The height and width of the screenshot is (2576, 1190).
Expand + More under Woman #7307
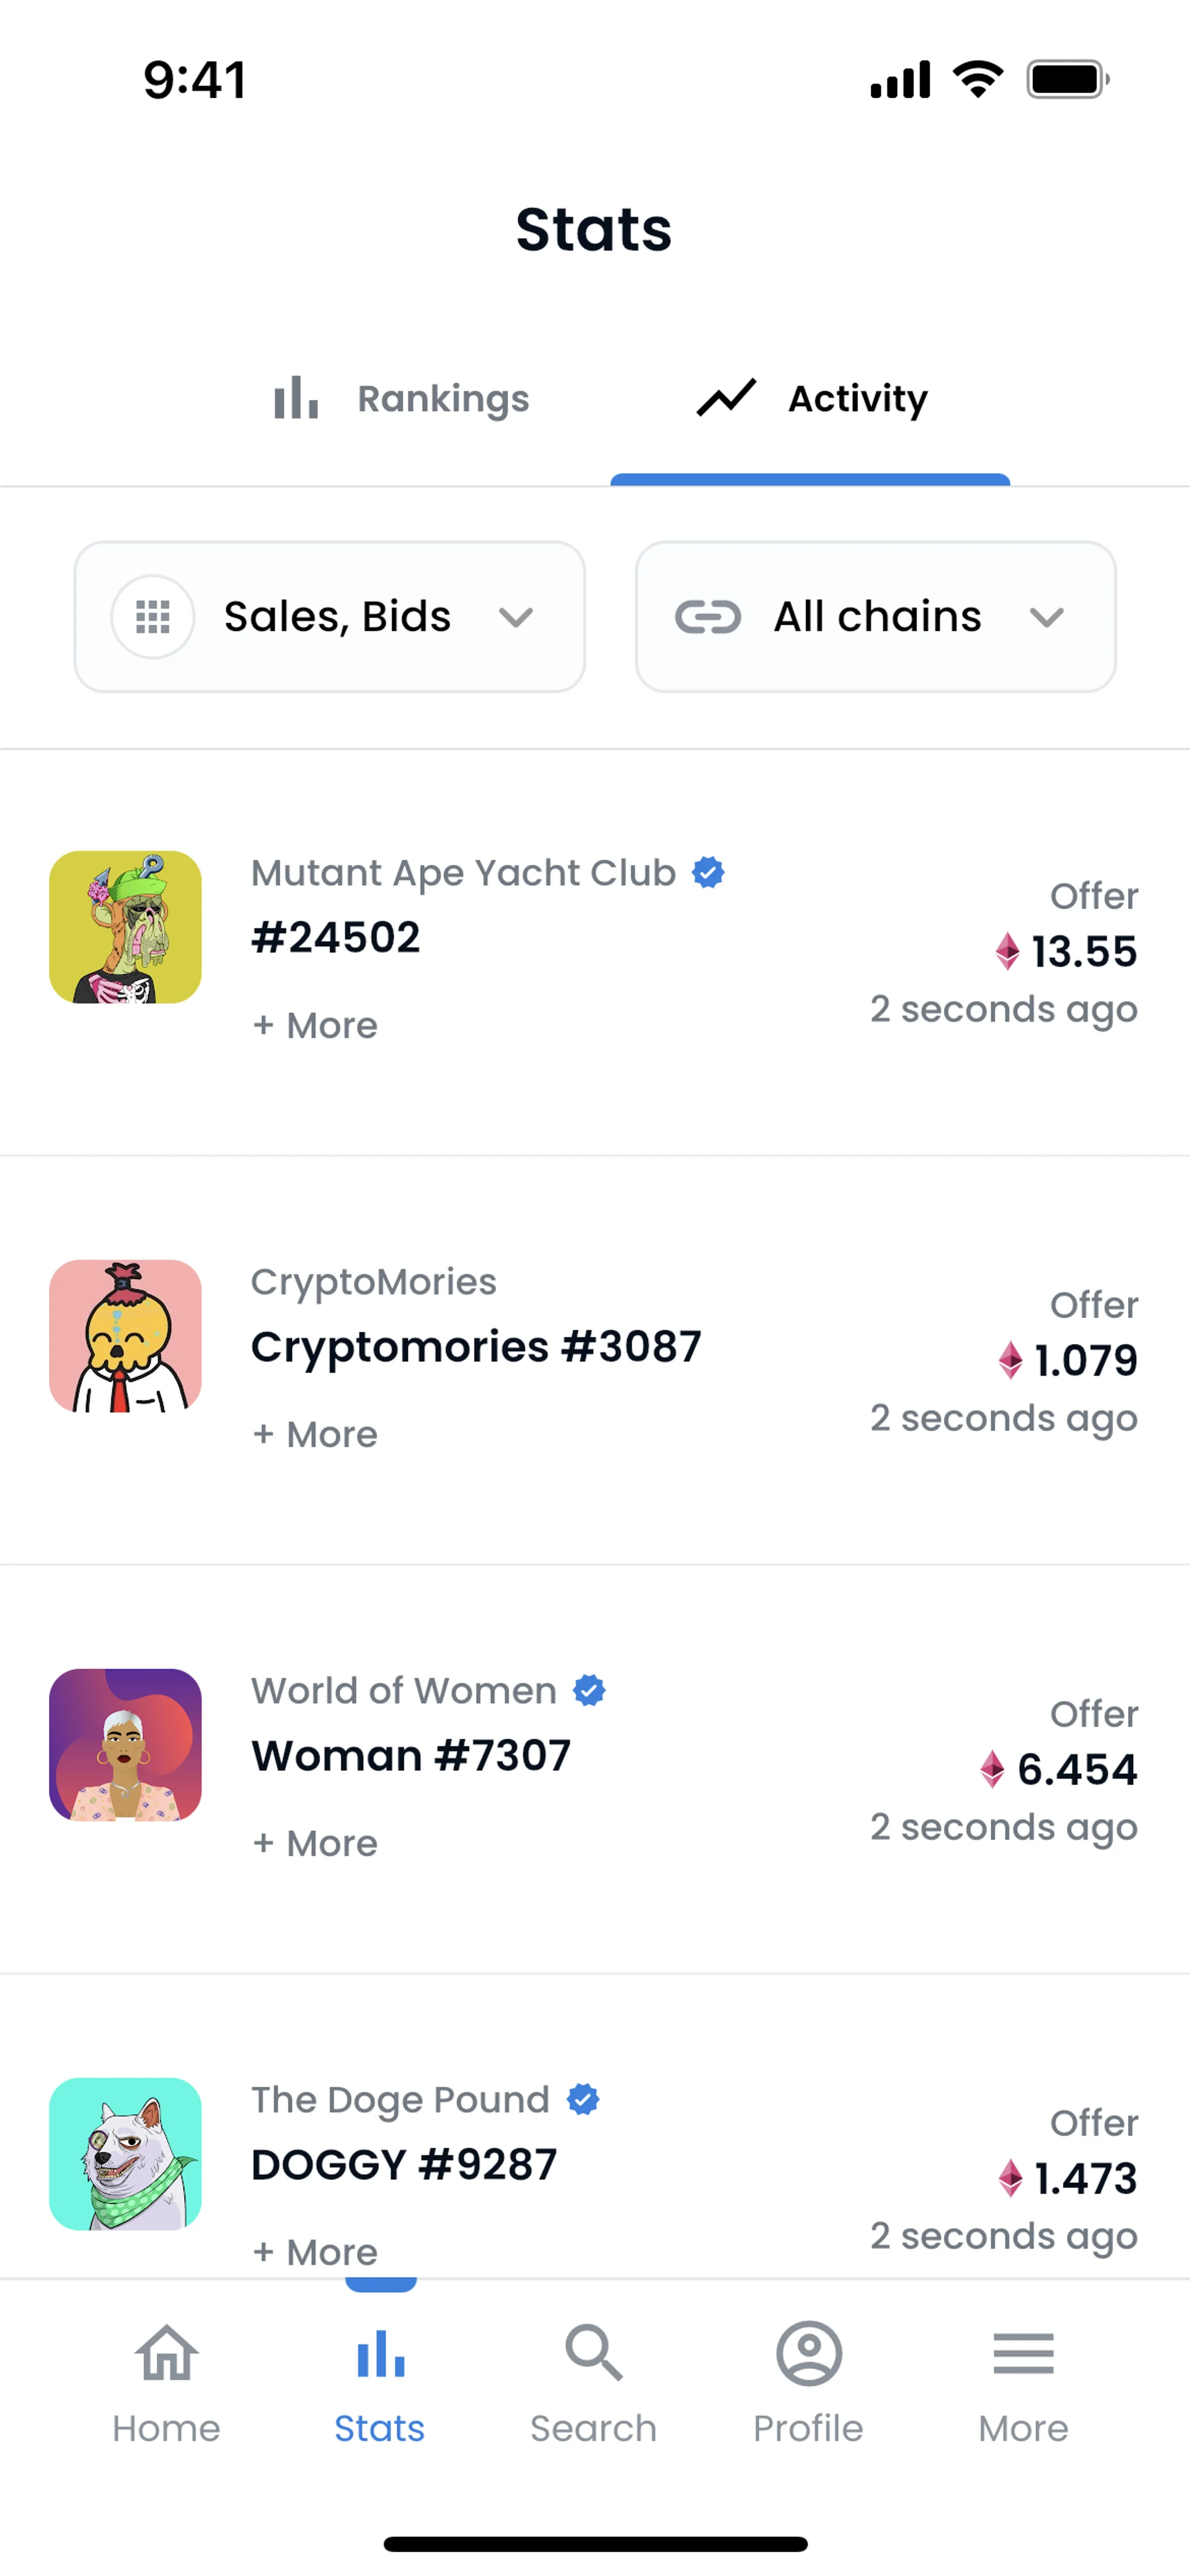click(315, 1844)
